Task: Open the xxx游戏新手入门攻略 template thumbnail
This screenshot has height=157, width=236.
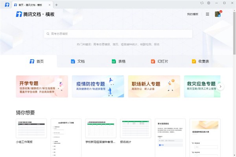Action: click(66, 138)
